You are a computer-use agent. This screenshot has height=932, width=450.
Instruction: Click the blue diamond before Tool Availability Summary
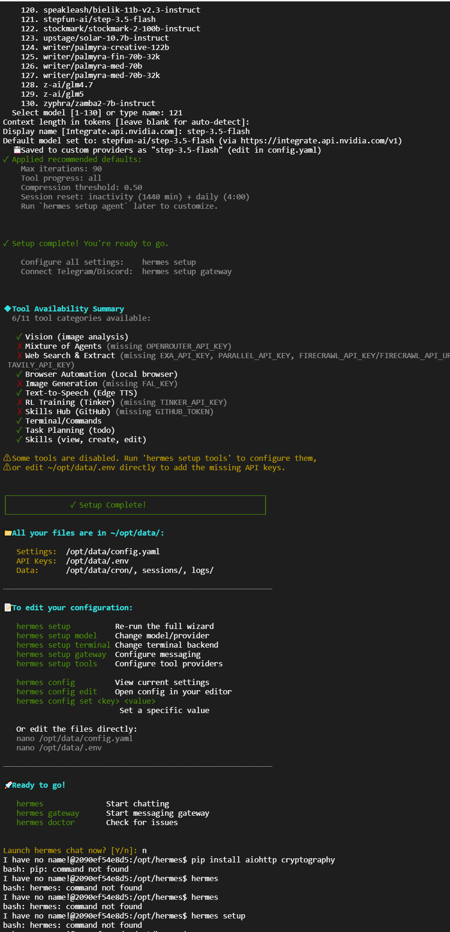pos(7,309)
